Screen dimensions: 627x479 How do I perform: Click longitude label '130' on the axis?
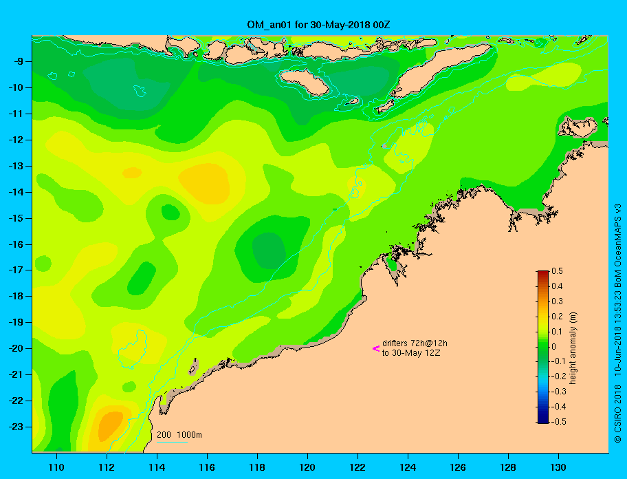[x=558, y=467]
